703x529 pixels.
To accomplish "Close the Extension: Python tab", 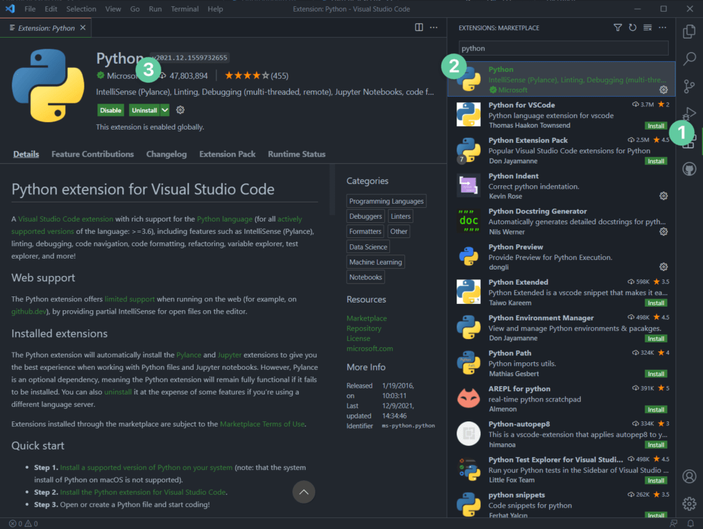I will tap(82, 27).
